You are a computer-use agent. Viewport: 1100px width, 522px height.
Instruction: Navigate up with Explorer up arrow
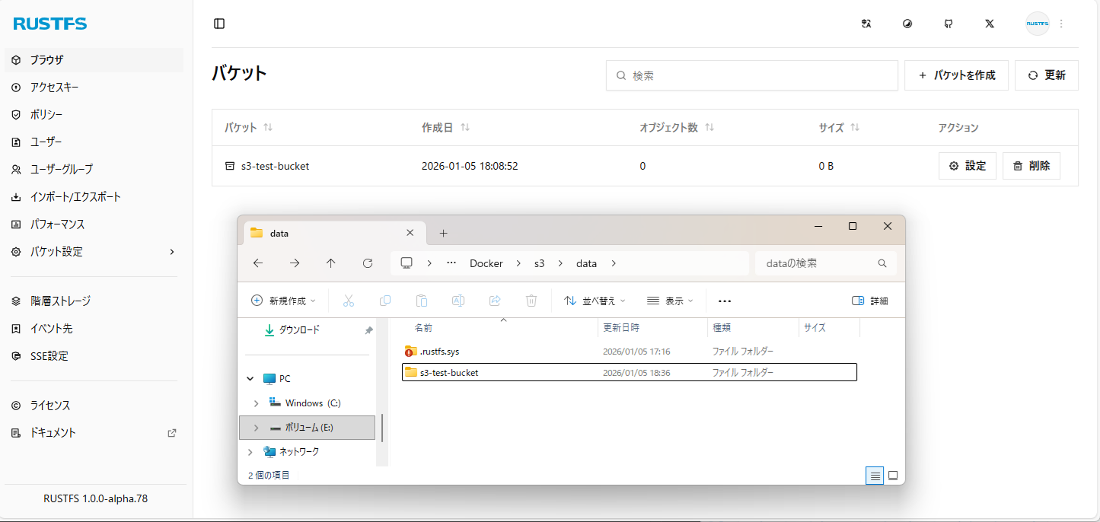(330, 263)
